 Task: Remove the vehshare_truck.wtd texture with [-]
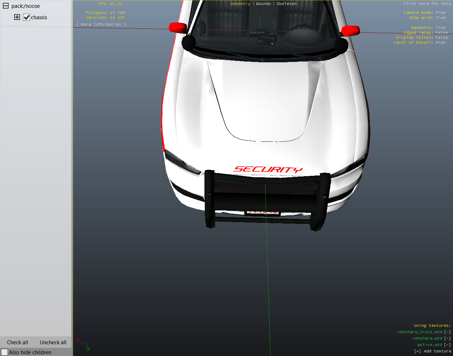click(x=447, y=332)
